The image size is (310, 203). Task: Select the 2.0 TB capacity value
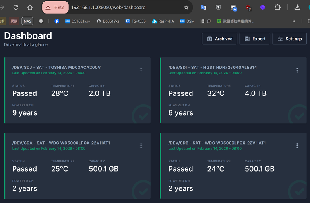[x=100, y=93]
